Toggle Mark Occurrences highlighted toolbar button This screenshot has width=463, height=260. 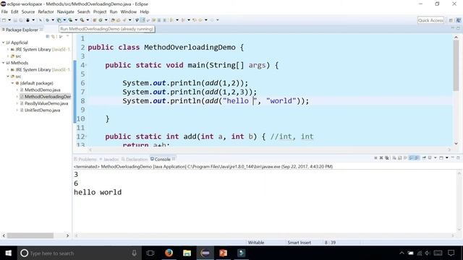(x=143, y=20)
